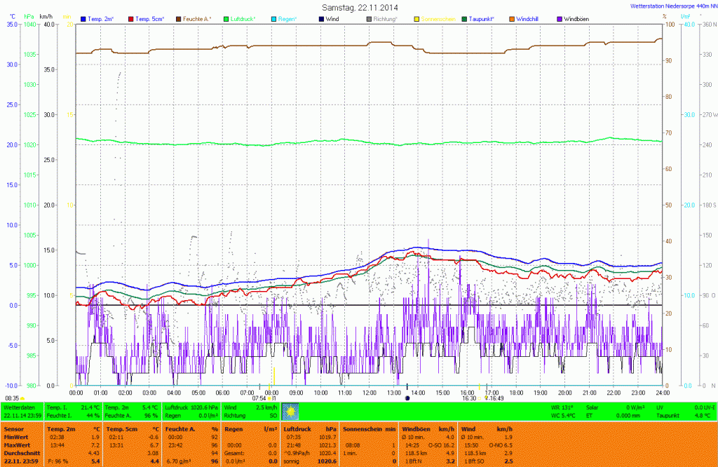Click the orange Windchill legend square
The image size is (718, 467).
[x=511, y=18]
